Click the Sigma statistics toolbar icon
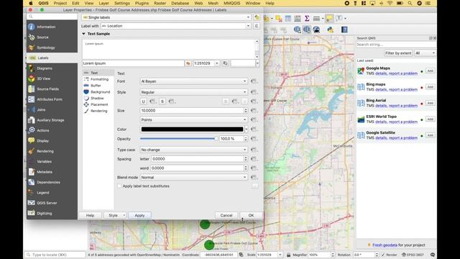The width and height of the screenshot is (460, 259). (x=307, y=19)
